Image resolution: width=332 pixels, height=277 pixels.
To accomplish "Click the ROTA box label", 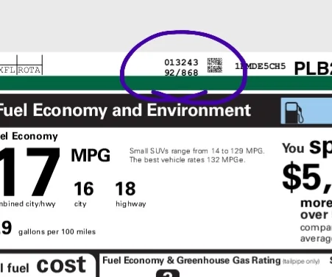I will pyautogui.click(x=29, y=70).
